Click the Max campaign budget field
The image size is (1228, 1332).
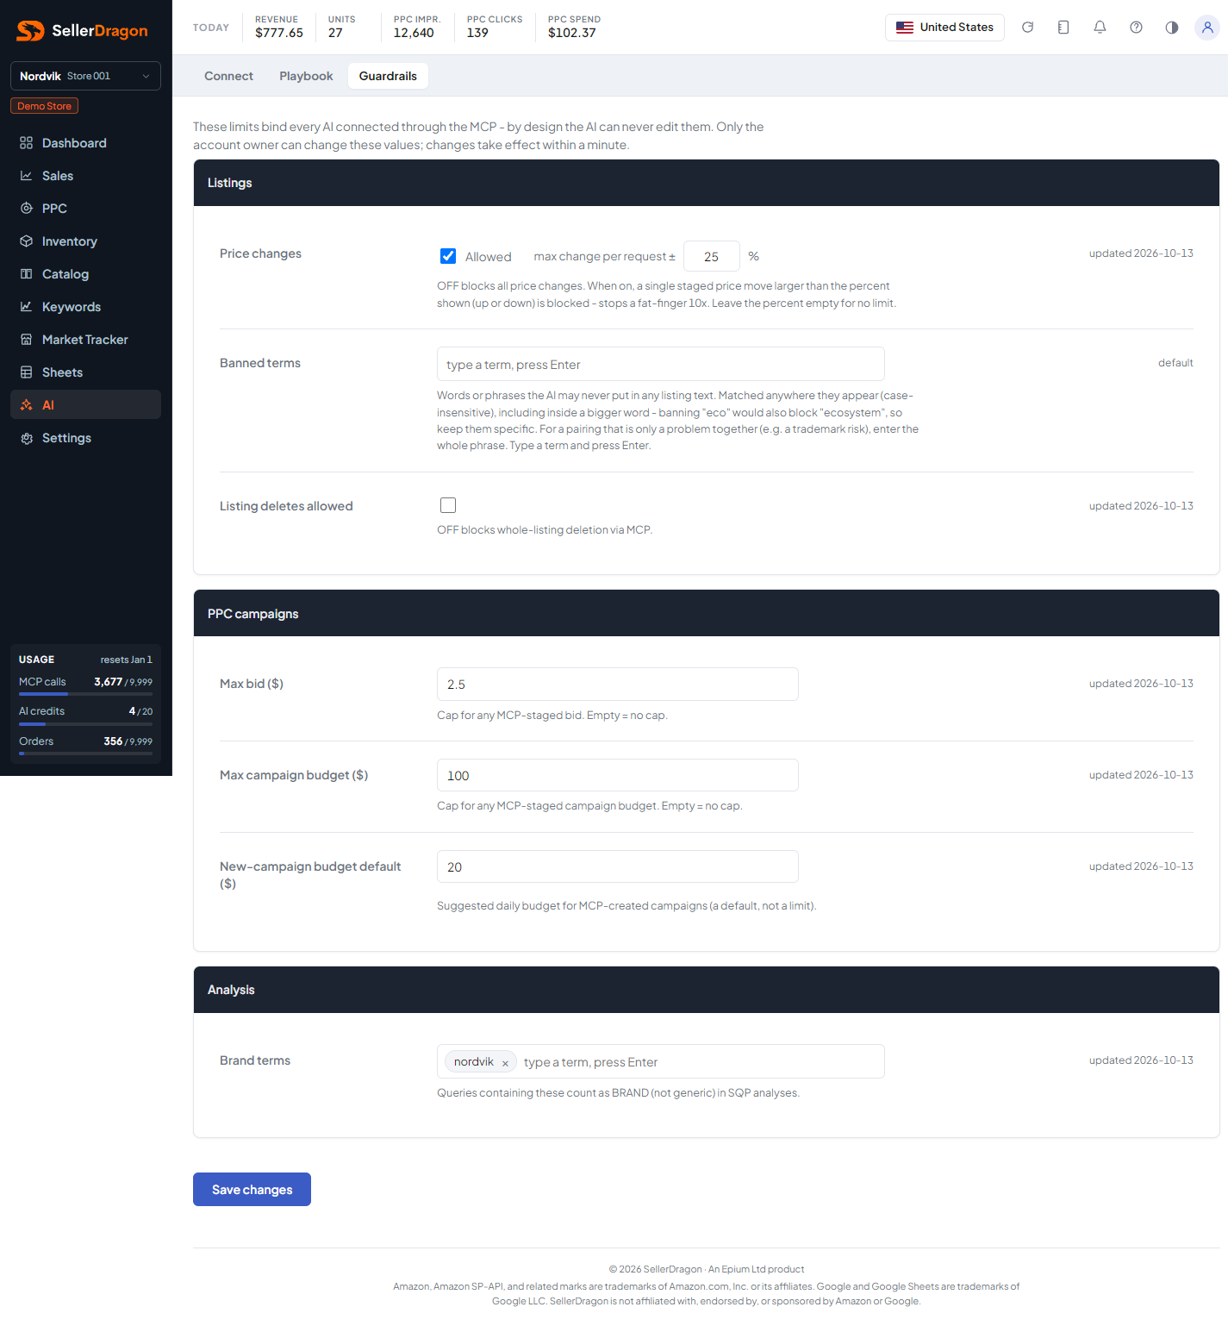(x=617, y=775)
